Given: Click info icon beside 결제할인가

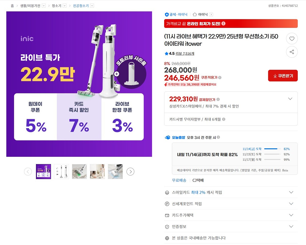Looking at the screenshot, I should tap(218, 99).
